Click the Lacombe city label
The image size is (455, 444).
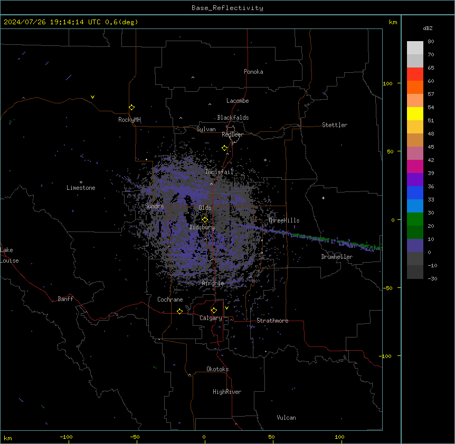(x=238, y=101)
